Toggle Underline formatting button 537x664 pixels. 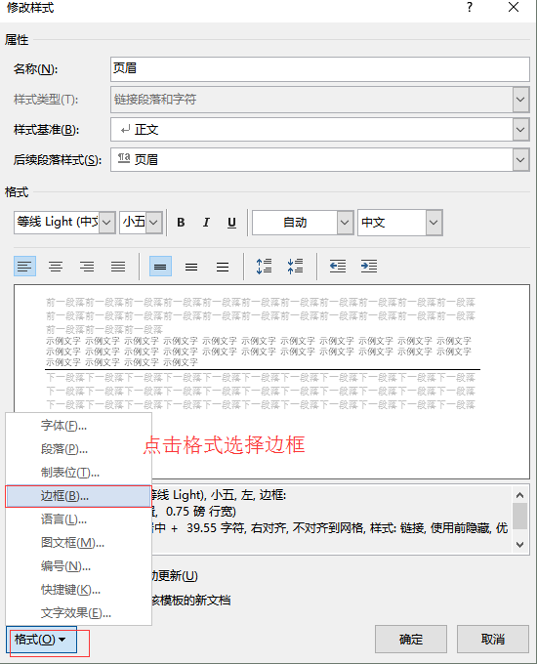(231, 223)
